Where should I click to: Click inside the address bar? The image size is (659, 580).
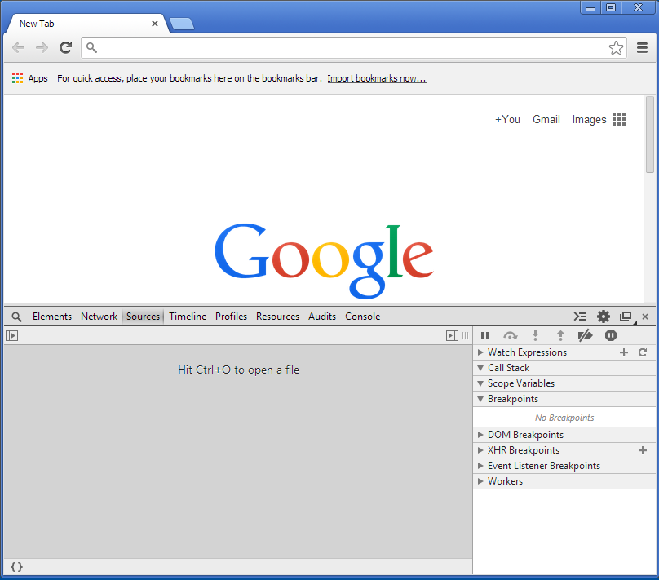(353, 48)
